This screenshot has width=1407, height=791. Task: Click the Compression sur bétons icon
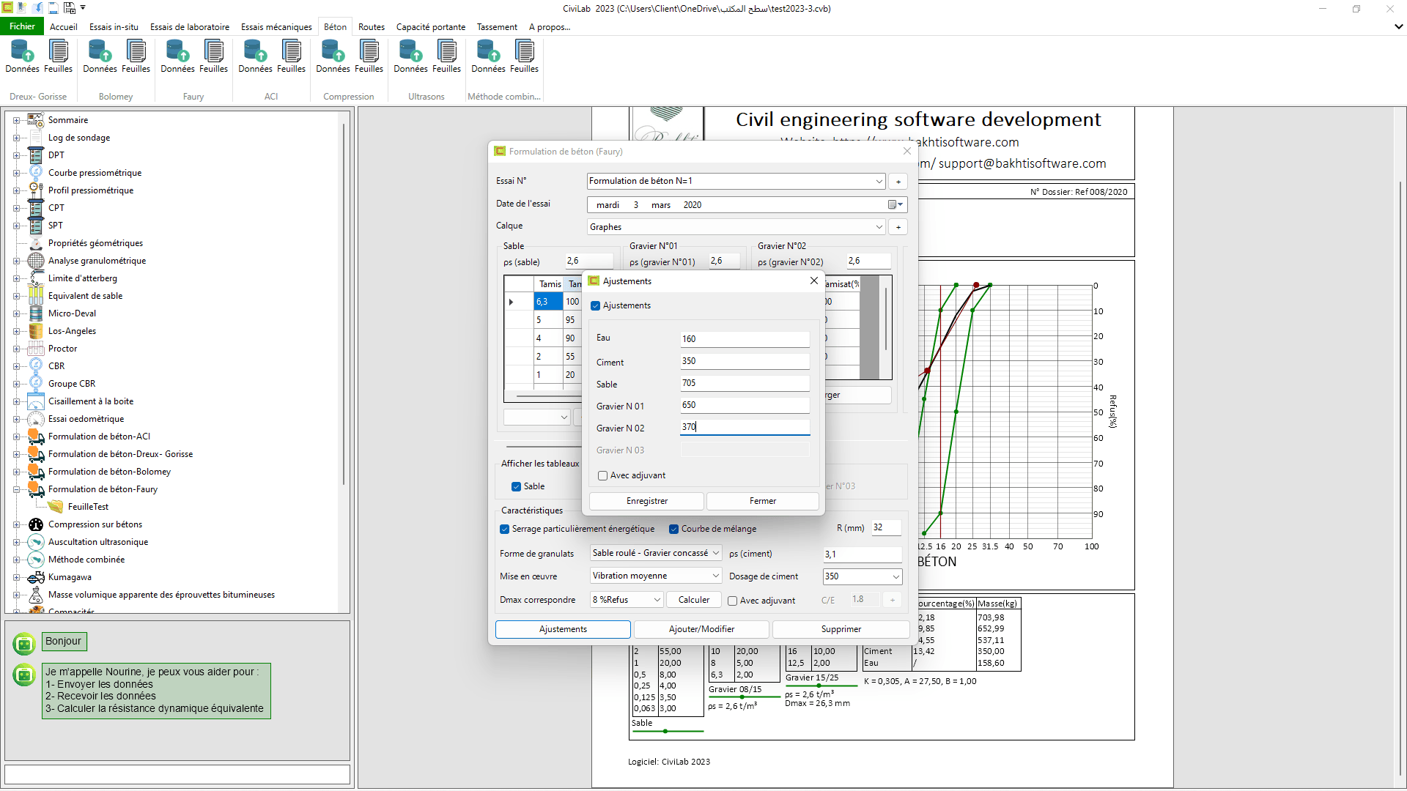click(36, 524)
